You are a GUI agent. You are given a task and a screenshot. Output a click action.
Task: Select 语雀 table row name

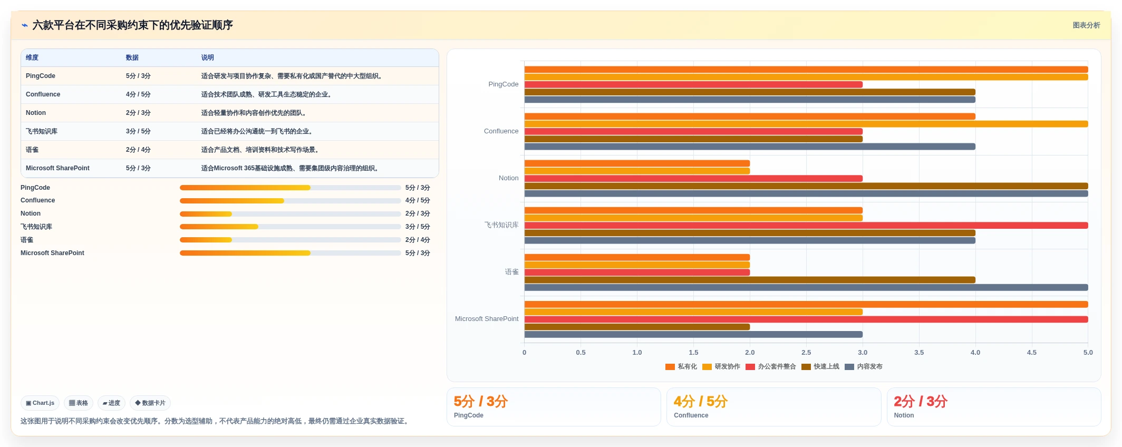[32, 150]
